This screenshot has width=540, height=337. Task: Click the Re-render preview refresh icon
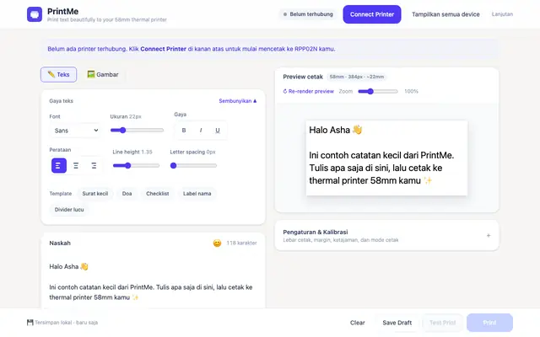[x=285, y=92]
